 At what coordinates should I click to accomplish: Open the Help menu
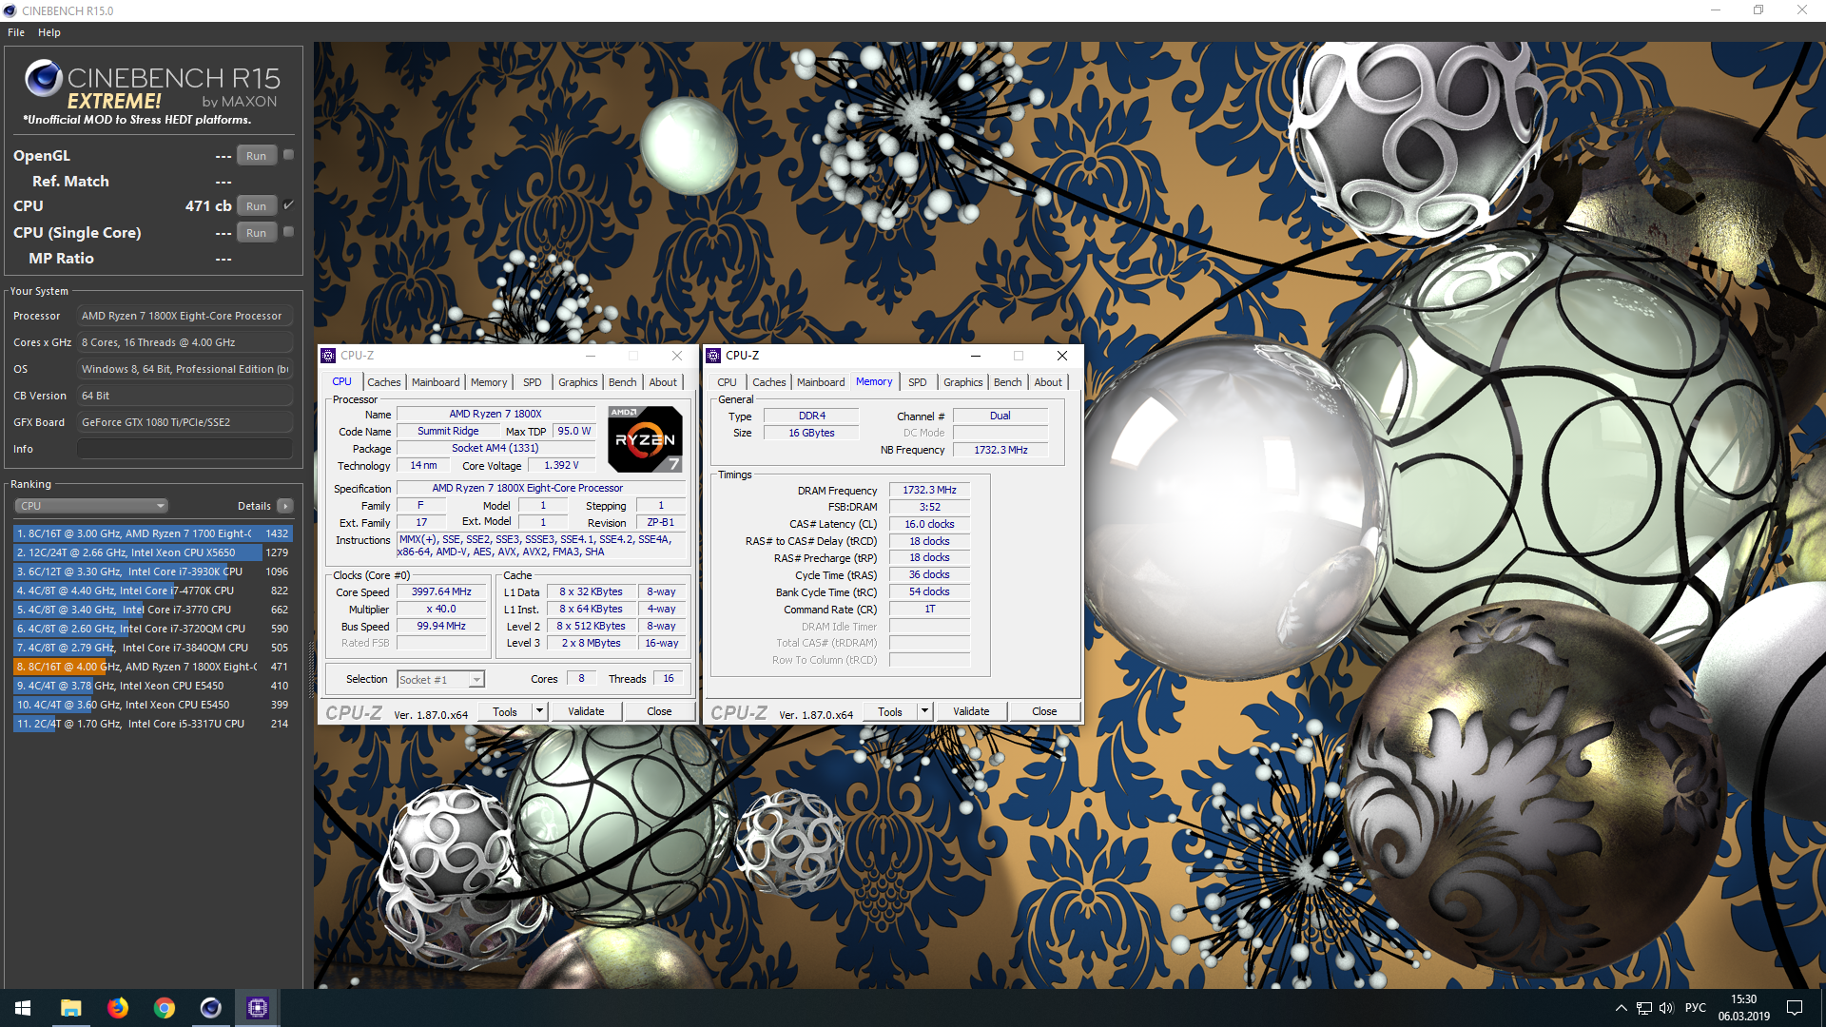(49, 32)
